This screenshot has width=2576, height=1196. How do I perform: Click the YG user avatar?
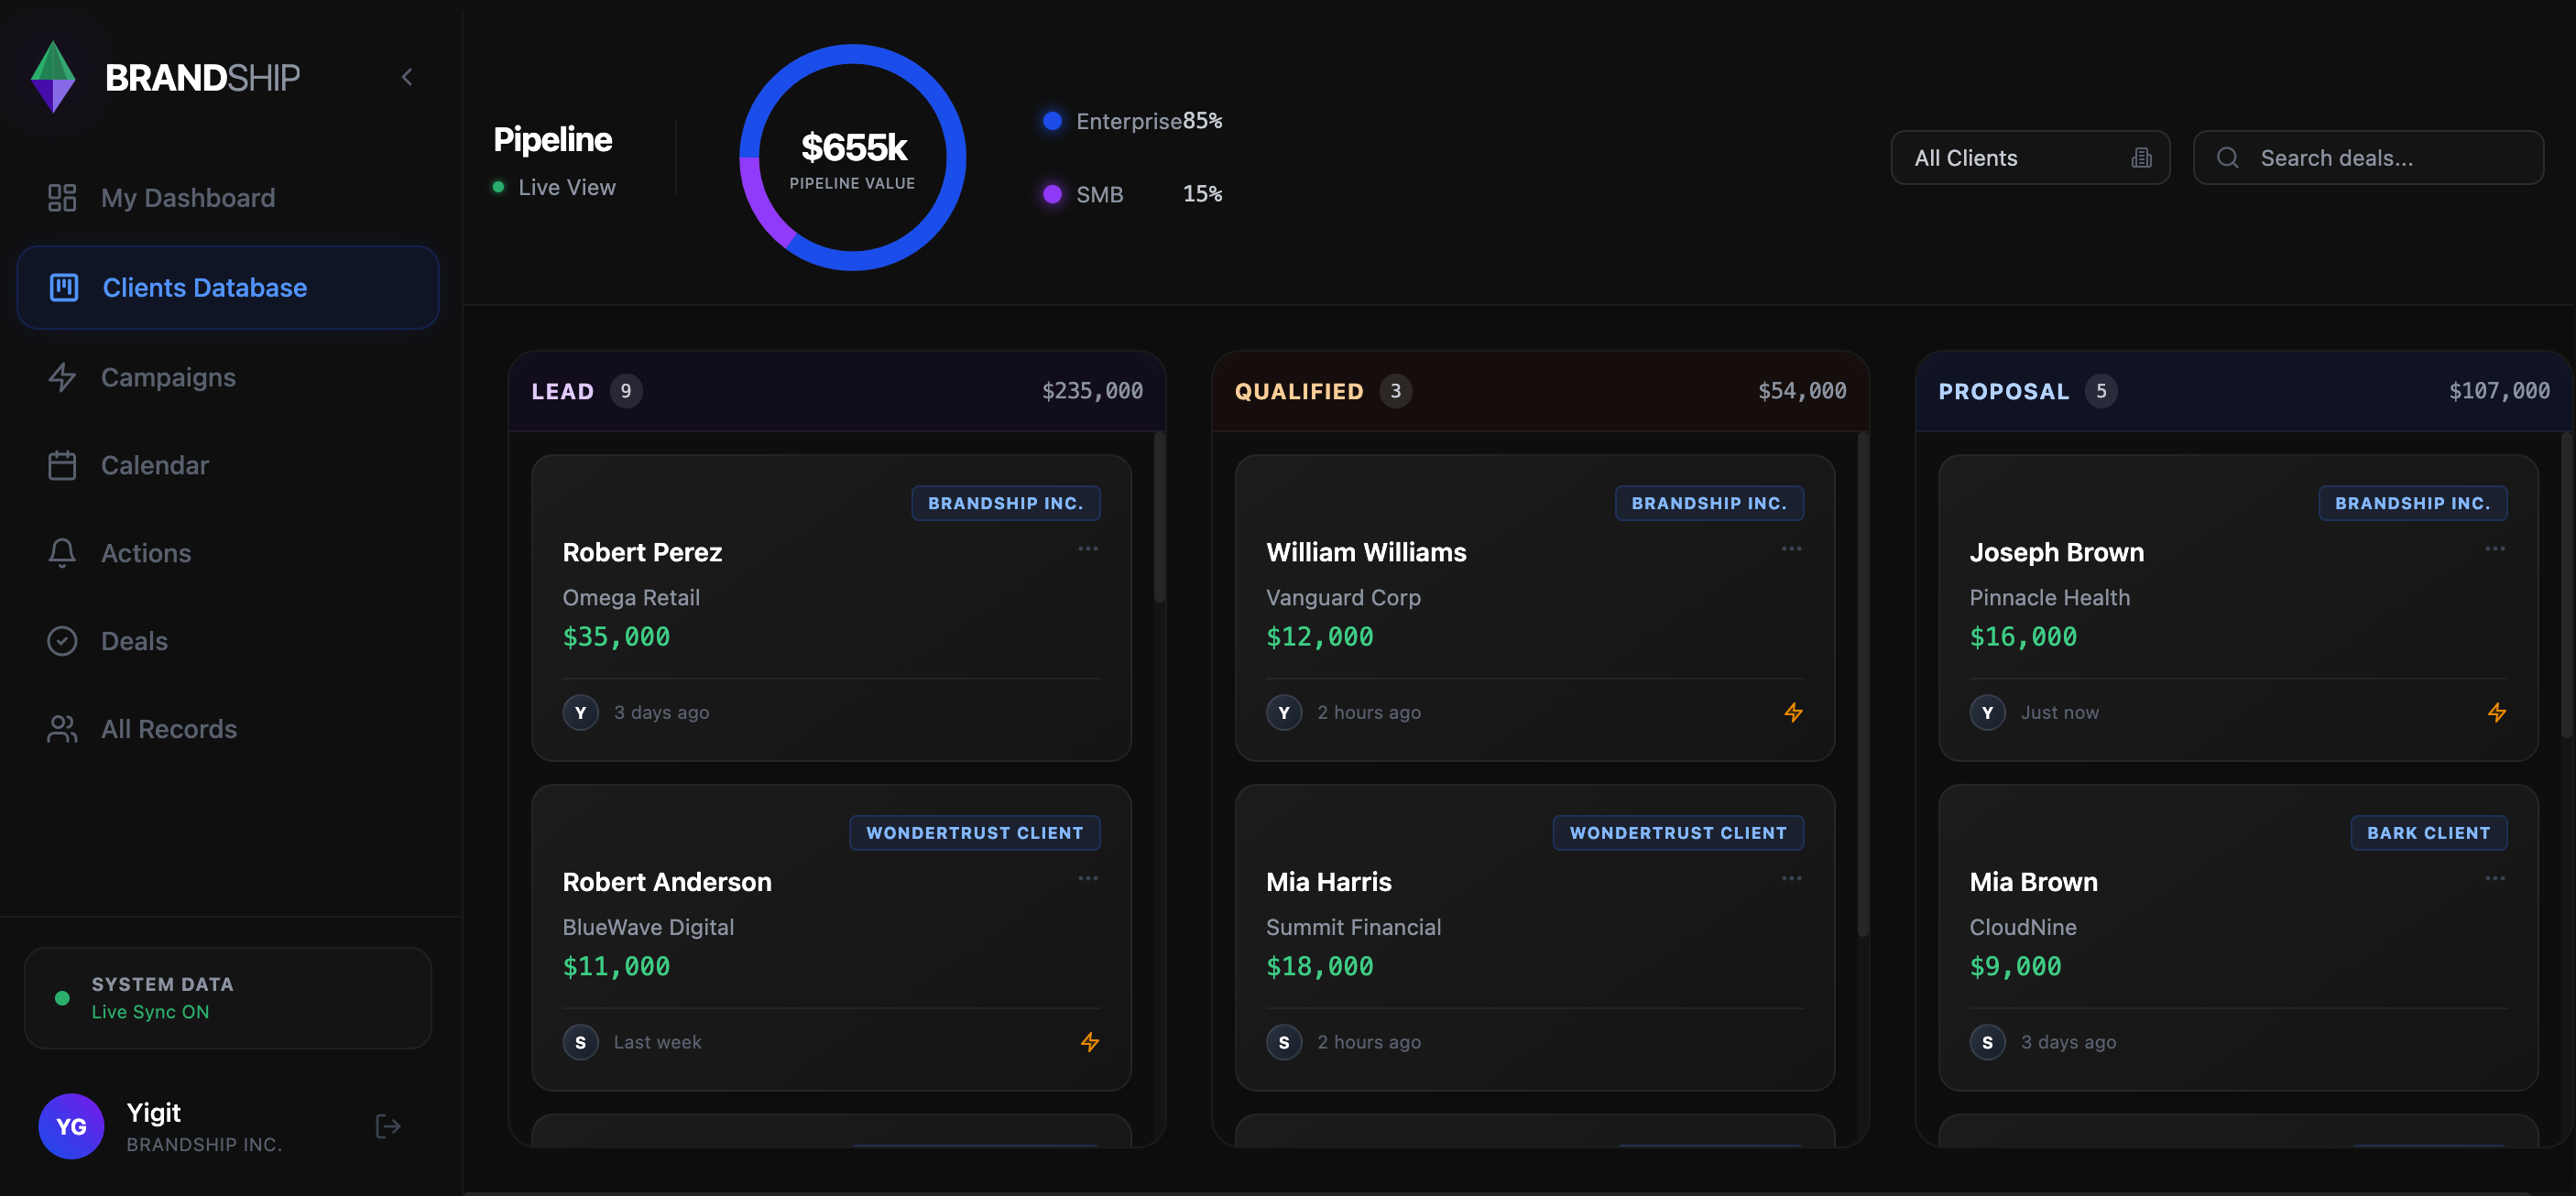click(x=71, y=1126)
